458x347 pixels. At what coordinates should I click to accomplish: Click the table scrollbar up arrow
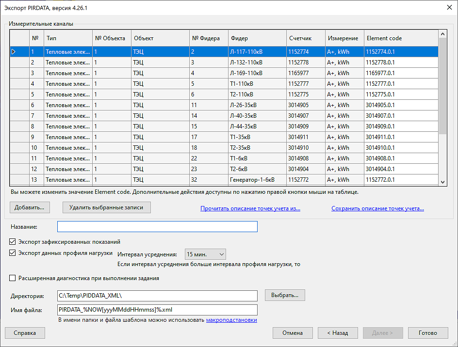pyautogui.click(x=442, y=33)
